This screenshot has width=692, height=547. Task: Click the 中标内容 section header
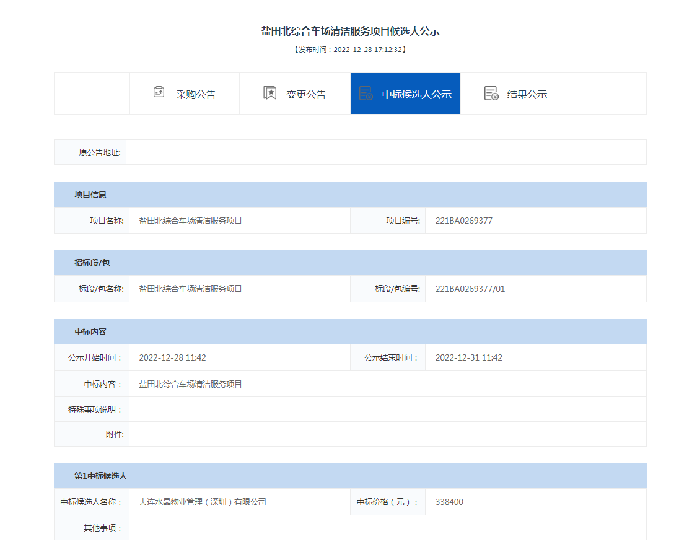[x=351, y=331]
